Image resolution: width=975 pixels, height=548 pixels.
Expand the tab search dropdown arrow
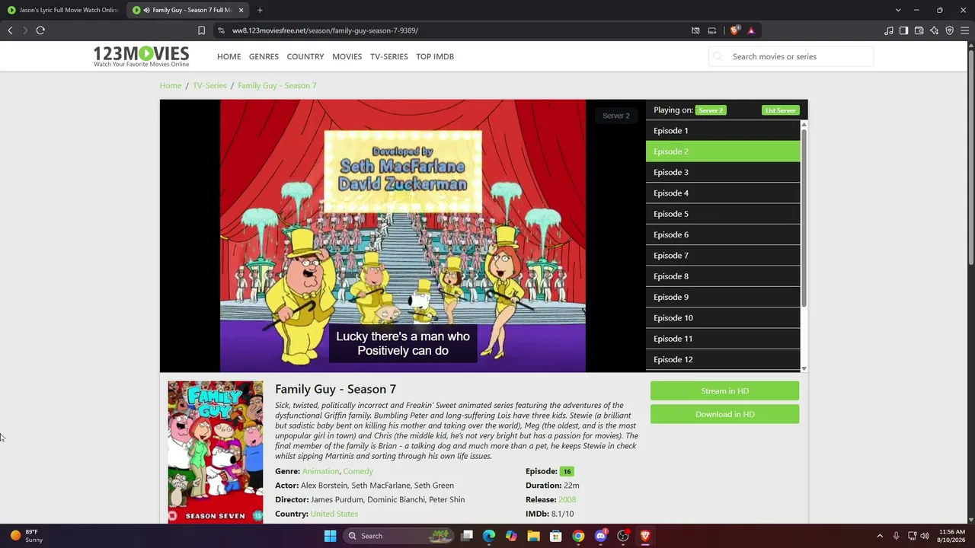(898, 10)
